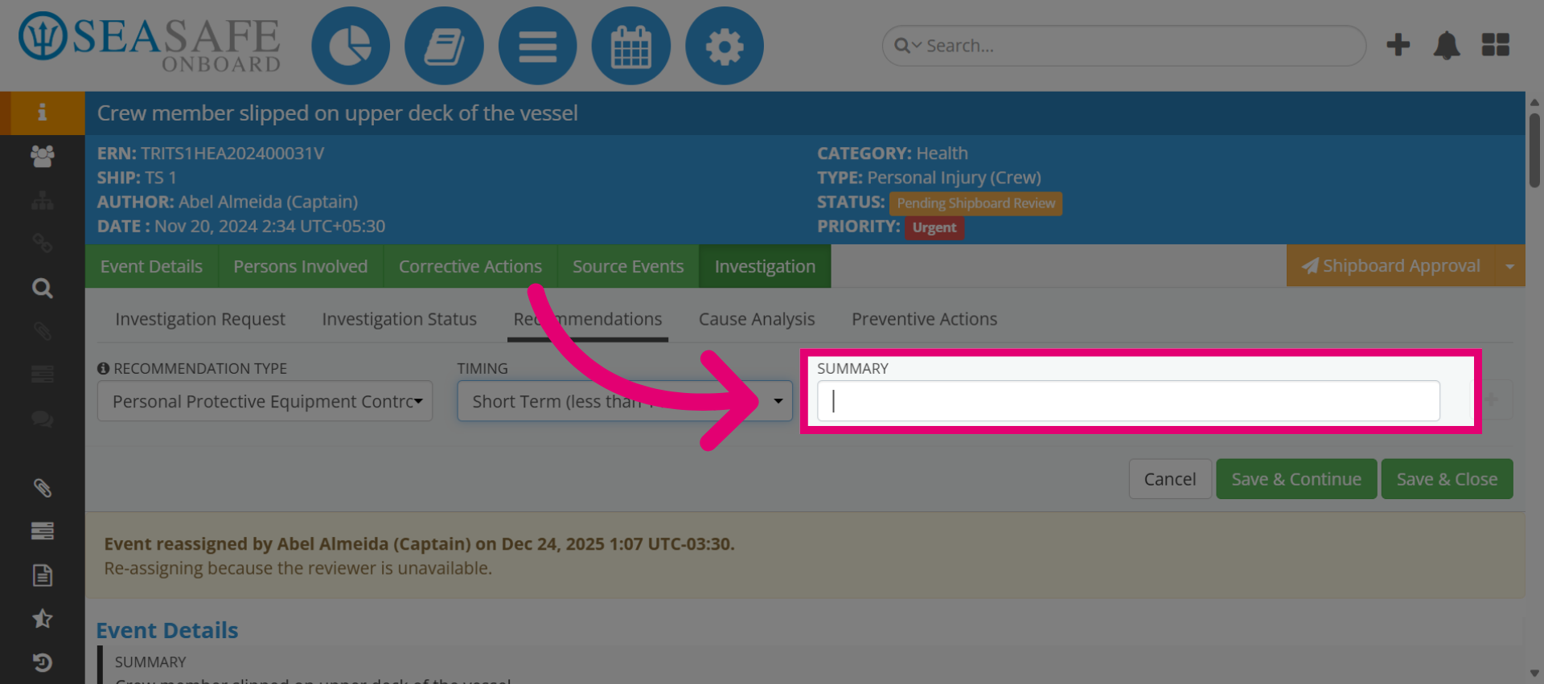Click the SeaSafe Onboard logo
1544x684 pixels.
coord(150,42)
